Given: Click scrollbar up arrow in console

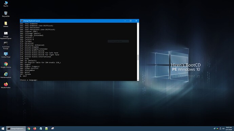Looking at the screenshot, I should pyautogui.click(x=138, y=24).
